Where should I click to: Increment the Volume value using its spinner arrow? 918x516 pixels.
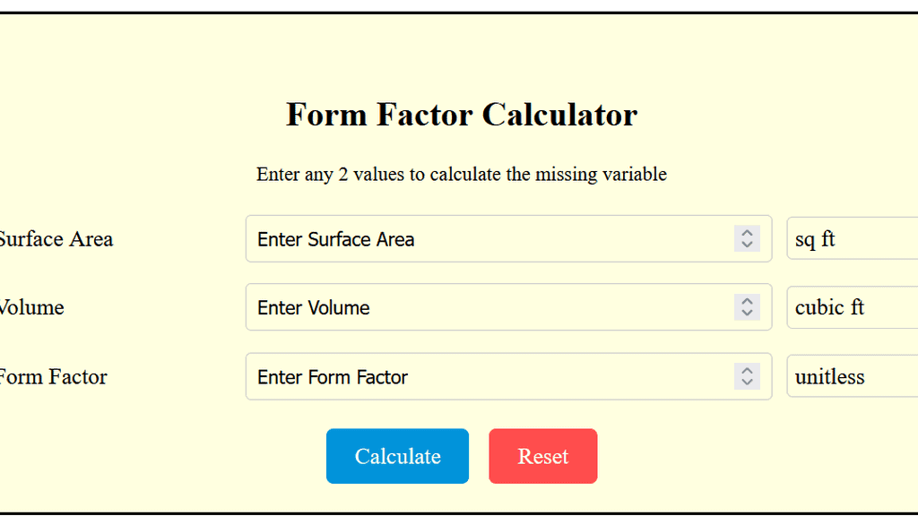coord(747,302)
